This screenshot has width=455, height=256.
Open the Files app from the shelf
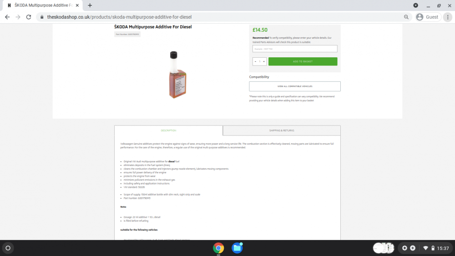[237, 248]
